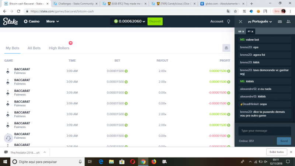Screen dimensions: 295x166
Task: Open the balance currency dropdown
Action: [x=129, y=21]
